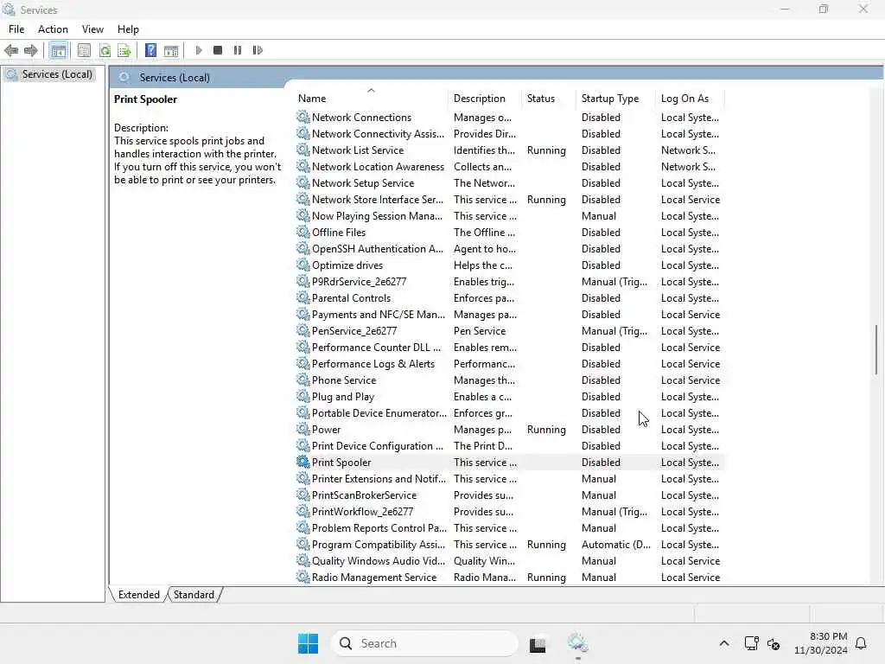Open the dark terminal app in taskbar
Viewport: 885px width, 664px height.
[x=538, y=644]
